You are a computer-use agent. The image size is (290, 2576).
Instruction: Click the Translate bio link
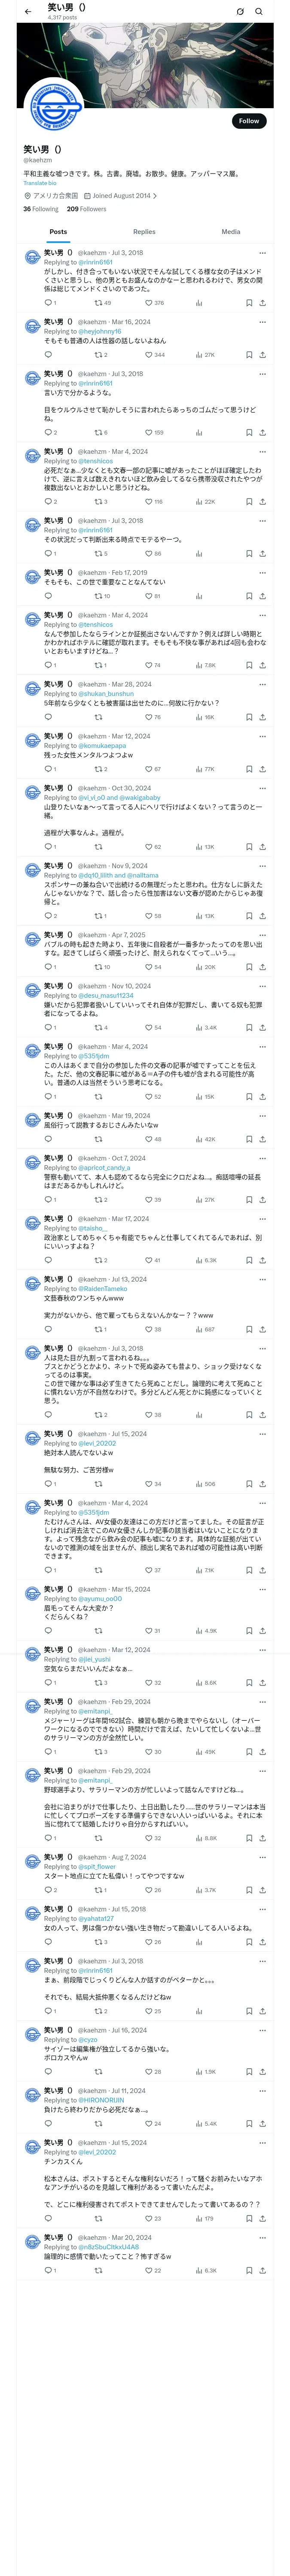[40, 183]
